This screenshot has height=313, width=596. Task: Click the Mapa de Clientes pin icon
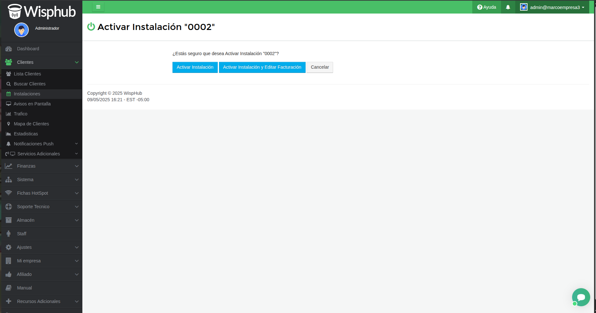[9, 124]
